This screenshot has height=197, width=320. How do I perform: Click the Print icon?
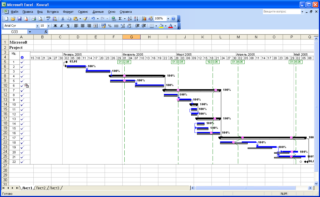(x=34, y=19)
